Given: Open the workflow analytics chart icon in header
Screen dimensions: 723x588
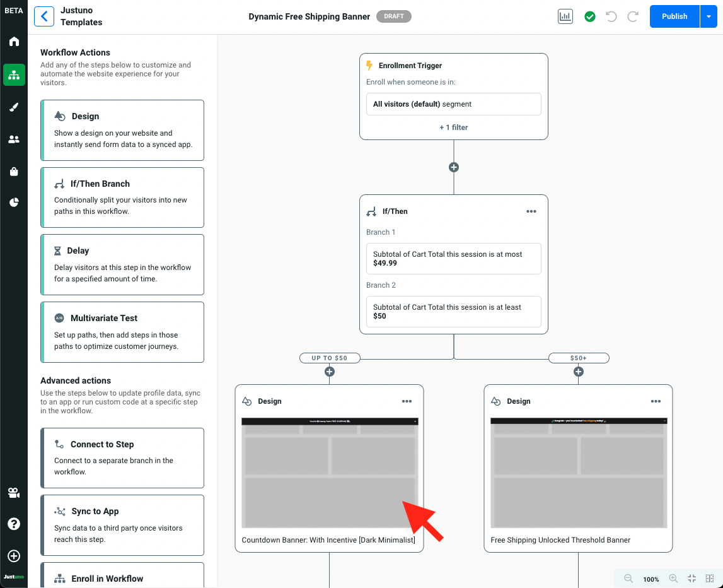Looking at the screenshot, I should point(565,17).
